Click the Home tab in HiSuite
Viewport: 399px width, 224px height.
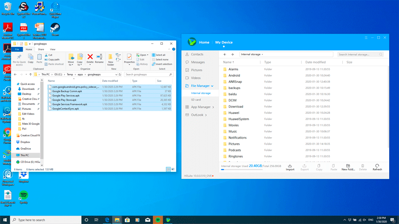204,42
